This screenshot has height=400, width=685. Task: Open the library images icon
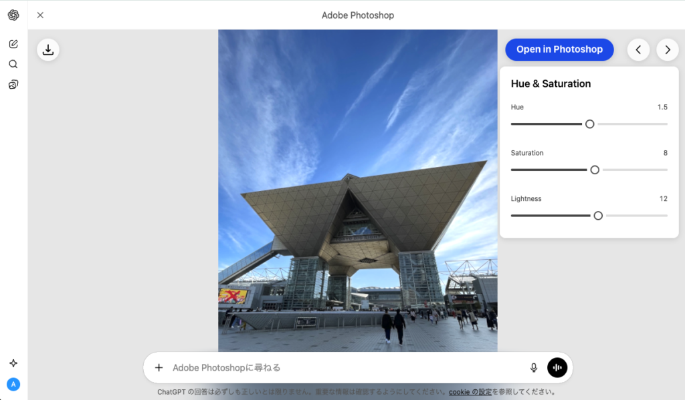pos(13,85)
